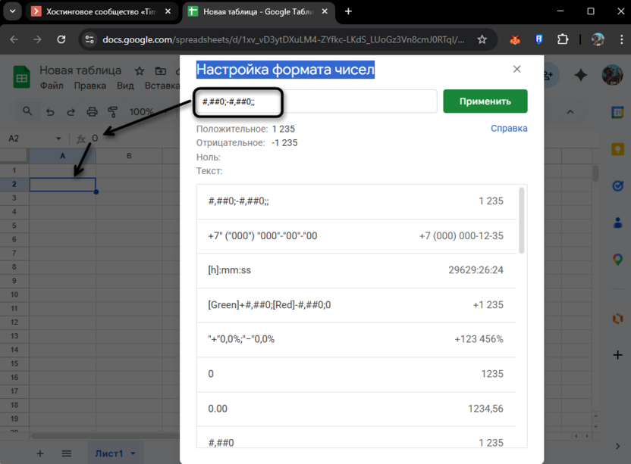Click the Undo icon in the toolbar
The image size is (631, 464).
[50, 111]
